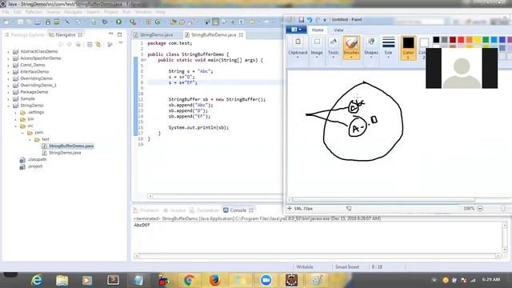Expand the PackageDemo project
512x288 pixels.
coord(9,92)
